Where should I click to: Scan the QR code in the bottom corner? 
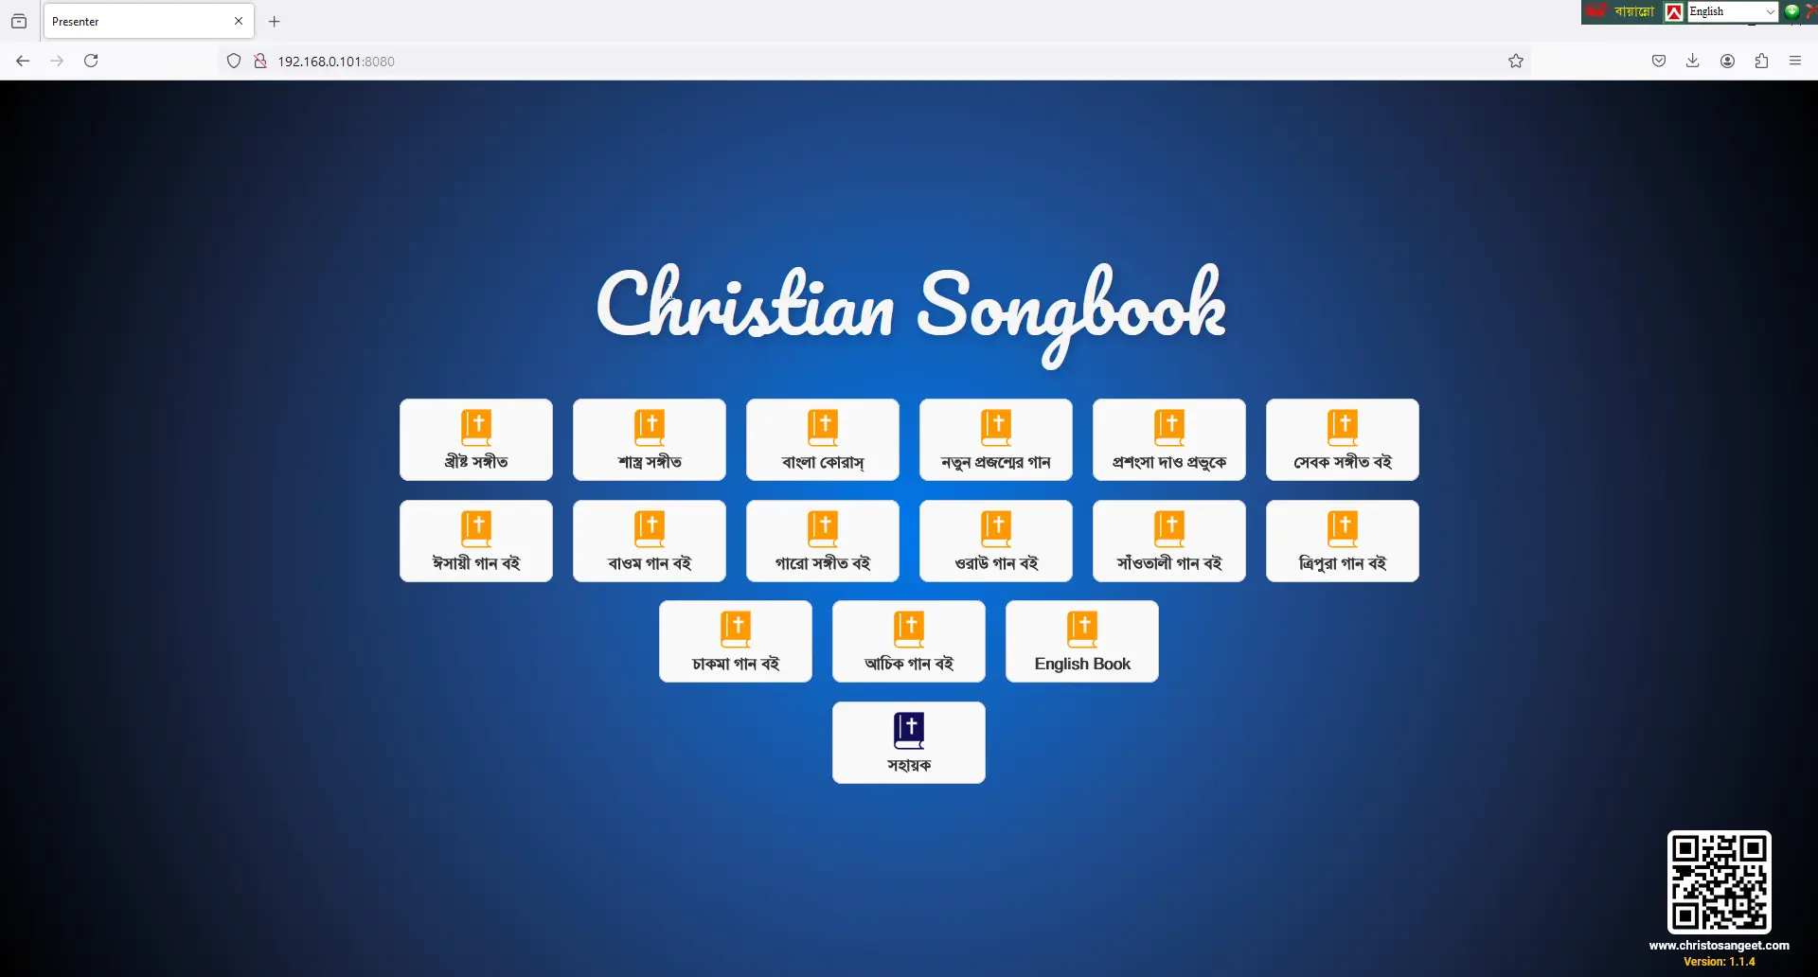[x=1719, y=880]
